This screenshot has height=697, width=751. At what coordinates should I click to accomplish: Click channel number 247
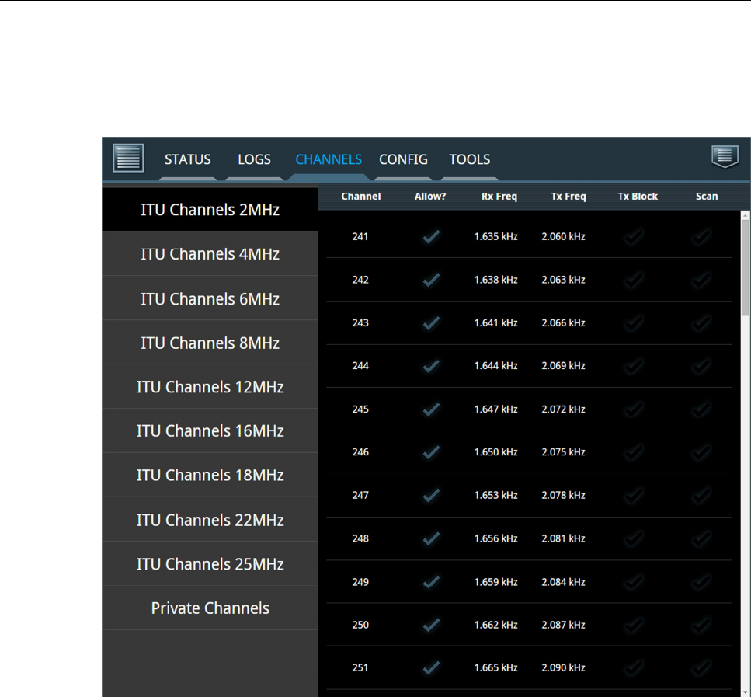(360, 495)
